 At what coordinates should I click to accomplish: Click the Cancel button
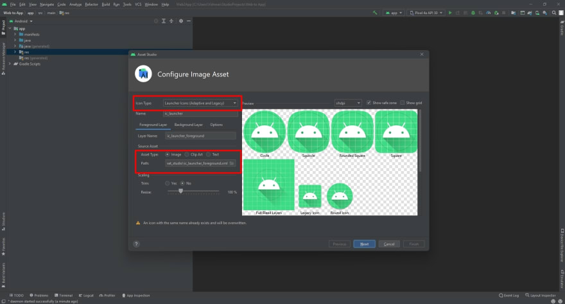(389, 244)
